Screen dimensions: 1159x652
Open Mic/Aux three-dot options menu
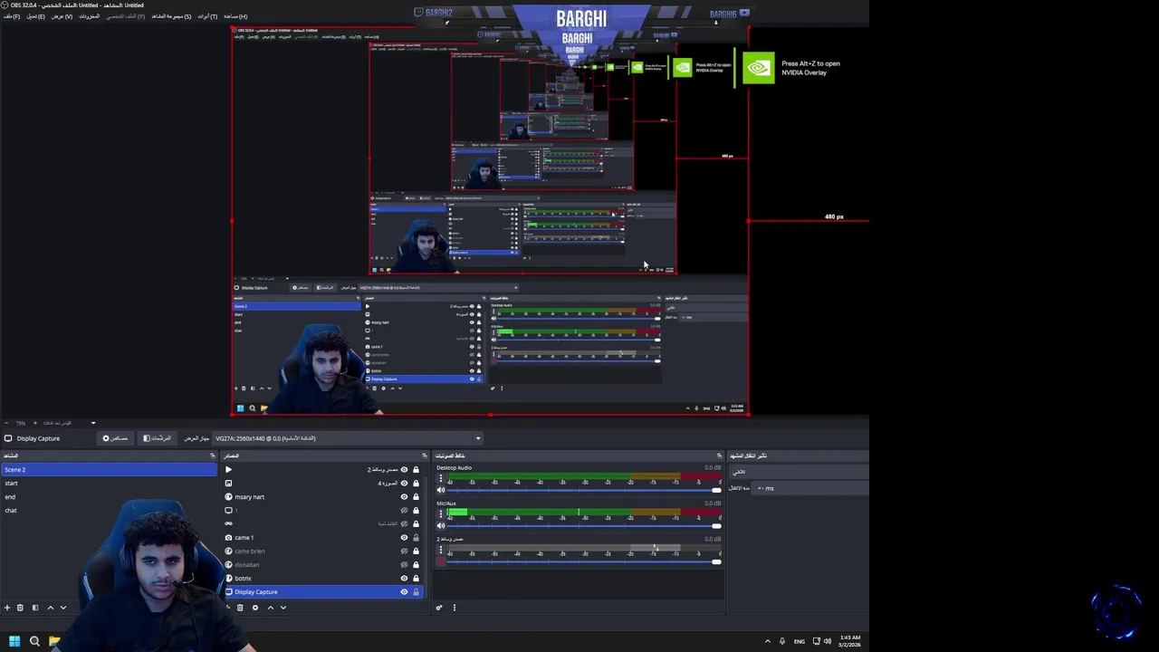(x=441, y=514)
